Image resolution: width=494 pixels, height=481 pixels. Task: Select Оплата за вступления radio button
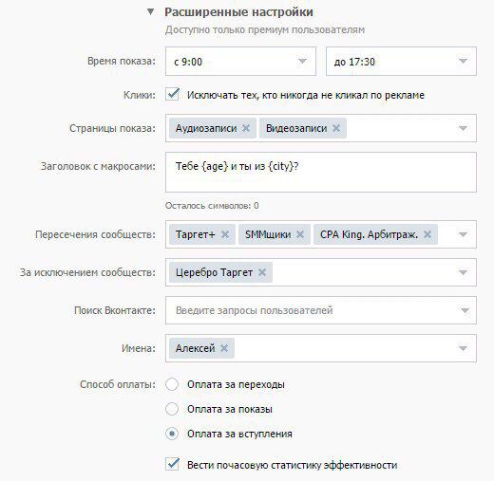[172, 434]
